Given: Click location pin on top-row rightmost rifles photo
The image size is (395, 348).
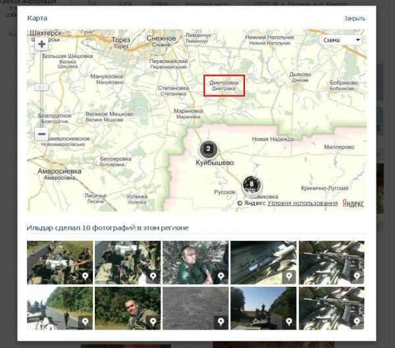Looking at the screenshot, I should [x=356, y=277].
